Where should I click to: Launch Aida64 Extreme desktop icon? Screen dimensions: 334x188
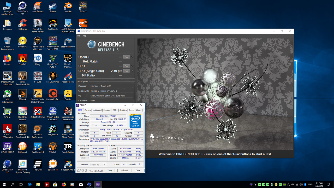tap(38, 113)
